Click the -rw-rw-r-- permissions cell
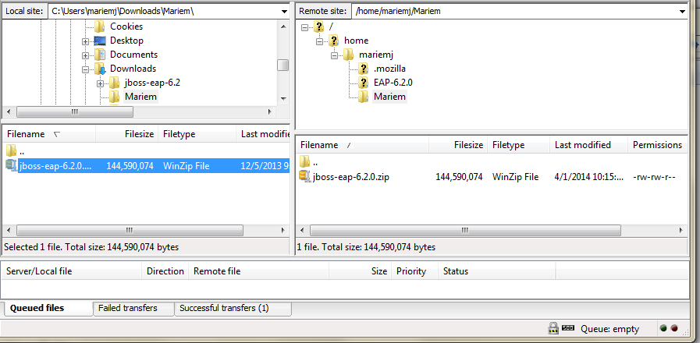700x343 pixels. (654, 177)
